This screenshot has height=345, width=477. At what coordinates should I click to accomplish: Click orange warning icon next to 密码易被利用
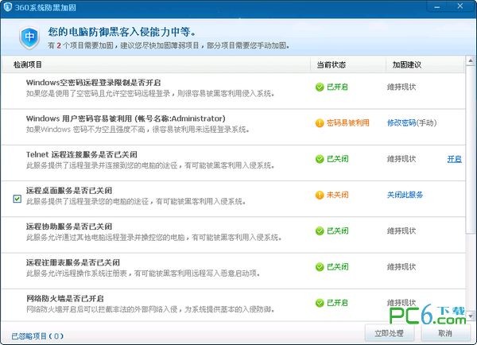(320, 123)
